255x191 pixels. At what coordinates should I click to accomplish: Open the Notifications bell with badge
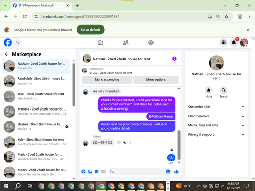click(234, 42)
